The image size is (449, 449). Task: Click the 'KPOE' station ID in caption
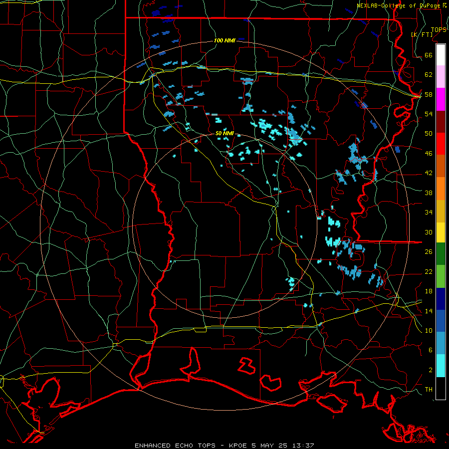click(x=237, y=446)
